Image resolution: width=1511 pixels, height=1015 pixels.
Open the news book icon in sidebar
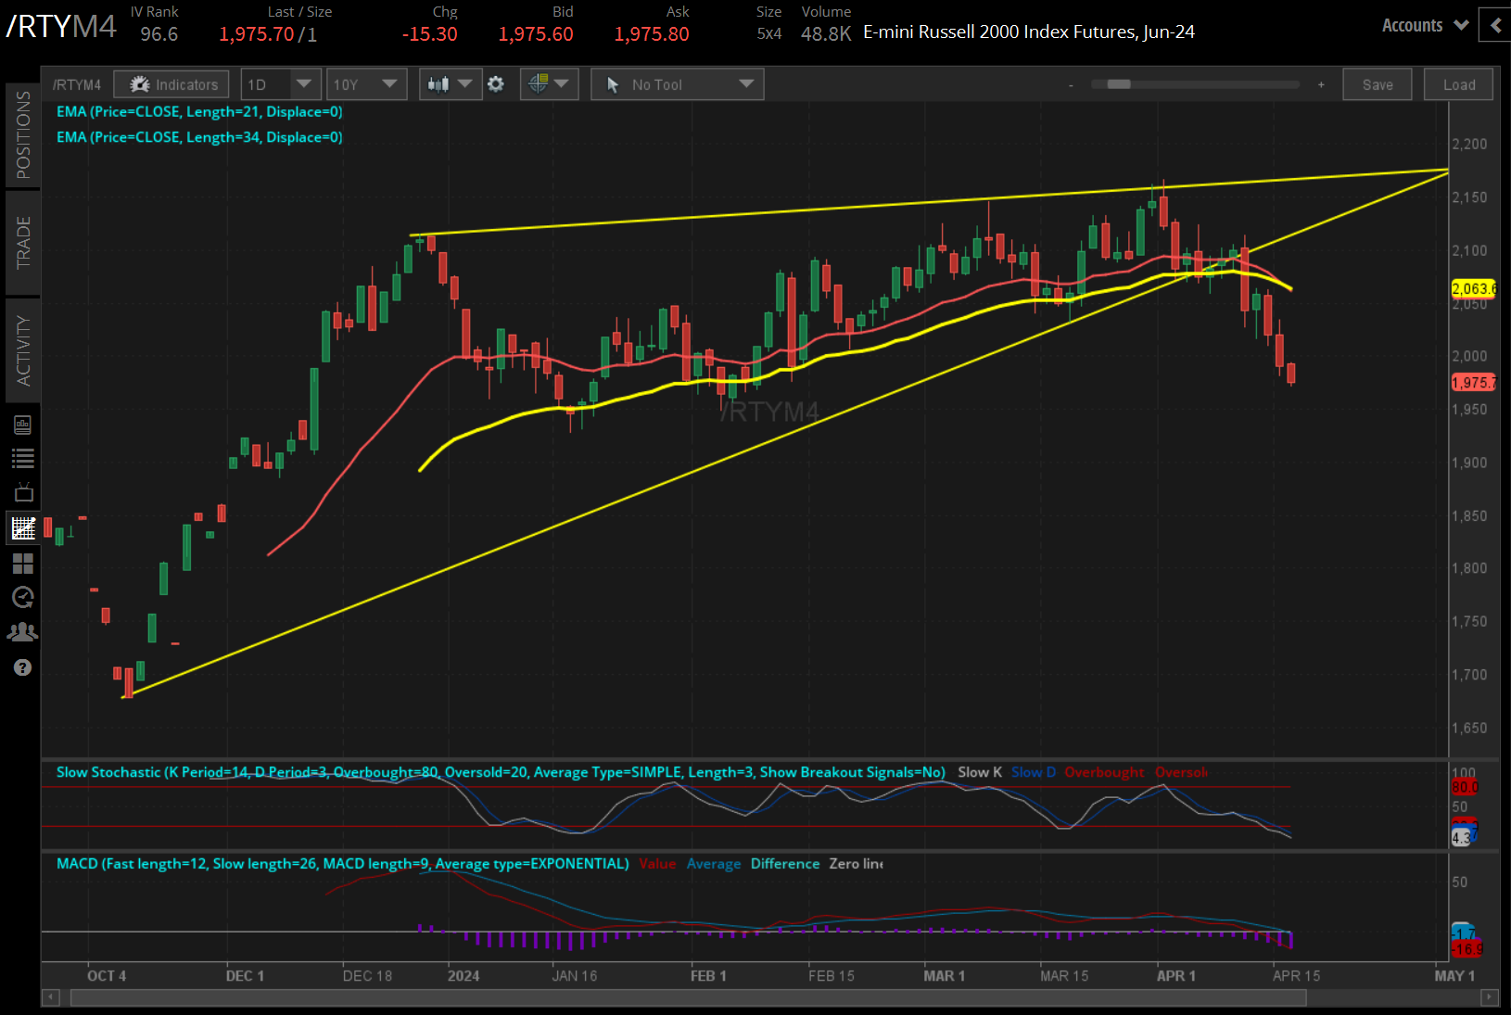tap(23, 425)
